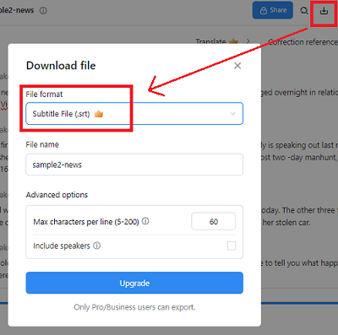Image resolution: width=338 pixels, height=335 pixels.
Task: Open the search magnifier icon
Action: click(x=304, y=11)
